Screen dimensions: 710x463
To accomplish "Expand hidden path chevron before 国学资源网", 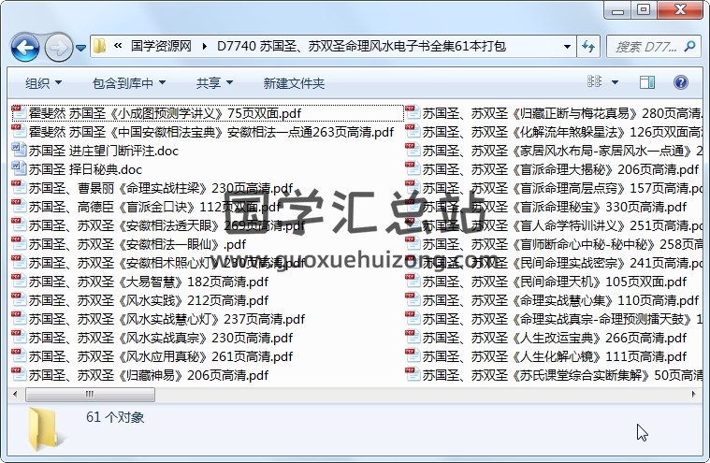I will coord(118,46).
